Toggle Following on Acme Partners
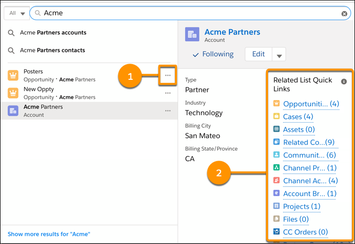This screenshot has width=355, height=244. coord(213,54)
